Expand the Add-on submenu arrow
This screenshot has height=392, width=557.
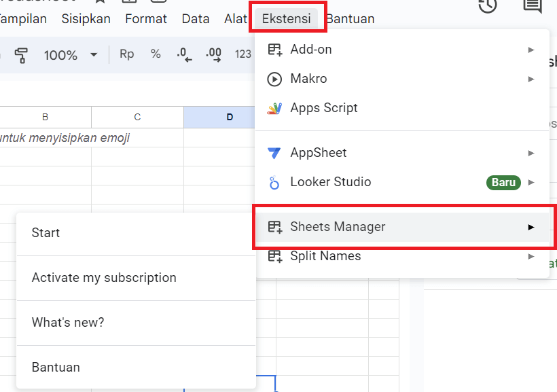531,49
